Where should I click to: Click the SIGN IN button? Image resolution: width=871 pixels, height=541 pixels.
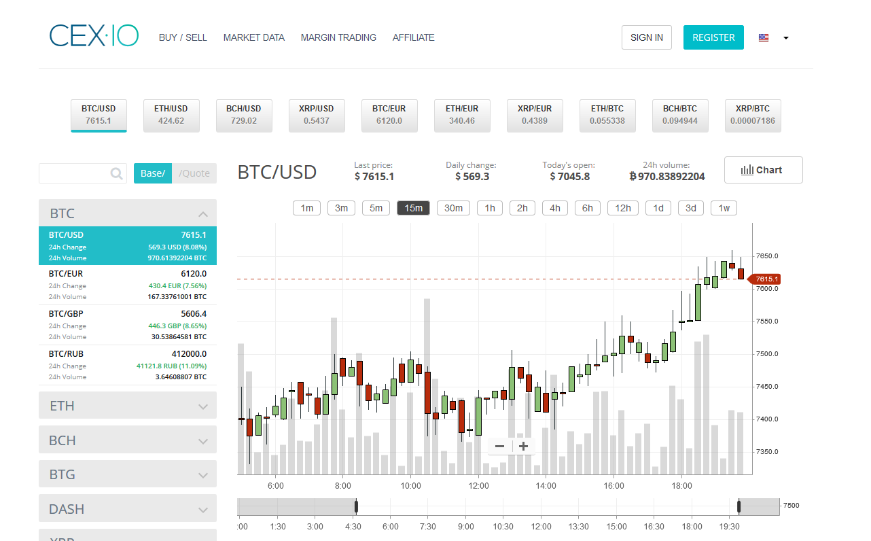pyautogui.click(x=647, y=37)
